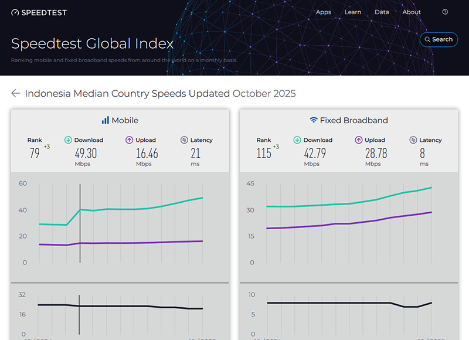The image size is (469, 340).
Task: Click the Mobile signal bars icon
Action: [x=105, y=120]
